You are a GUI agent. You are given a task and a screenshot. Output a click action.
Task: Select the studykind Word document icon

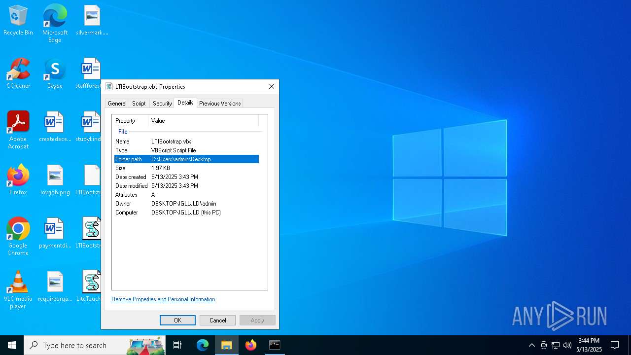(89, 127)
